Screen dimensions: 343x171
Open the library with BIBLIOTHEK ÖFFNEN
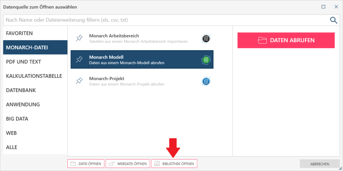[x=174, y=164]
